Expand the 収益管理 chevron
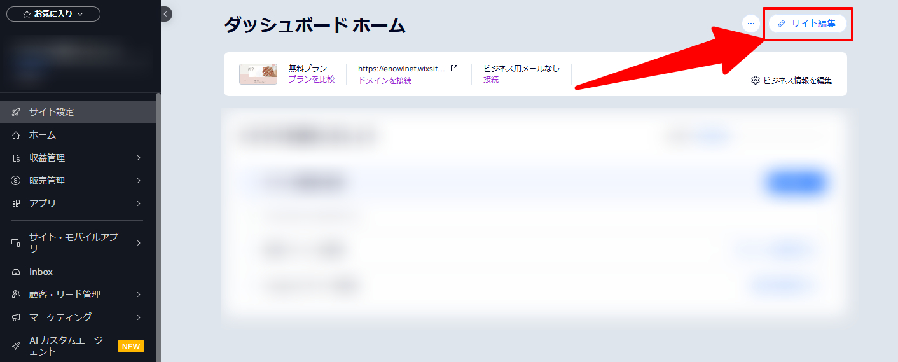Screen dimensions: 898x362 pyautogui.click(x=139, y=158)
